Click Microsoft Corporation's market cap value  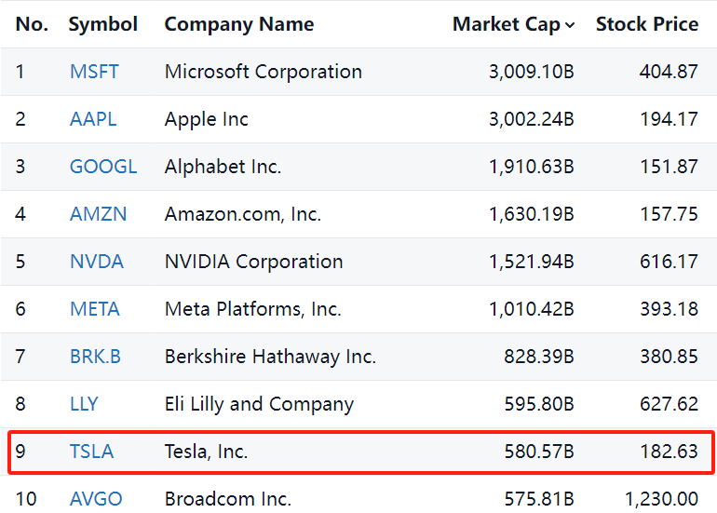531,72
